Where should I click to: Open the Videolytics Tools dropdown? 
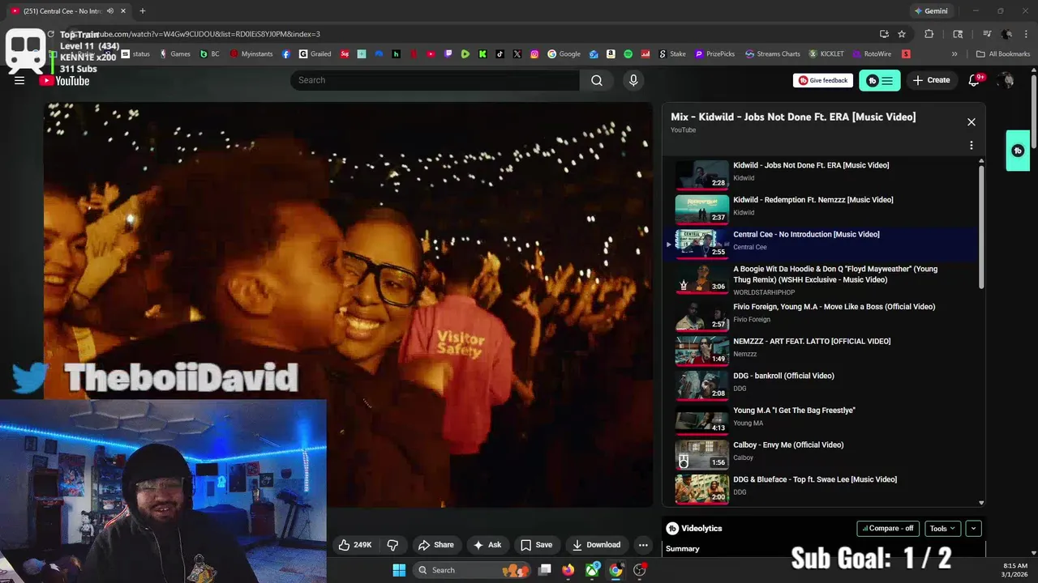pyautogui.click(x=942, y=529)
